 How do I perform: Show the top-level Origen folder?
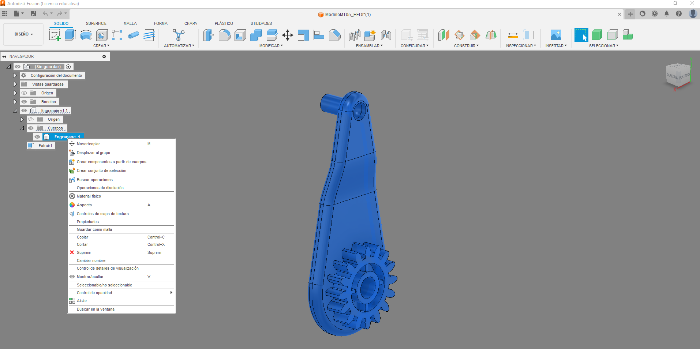click(24, 93)
